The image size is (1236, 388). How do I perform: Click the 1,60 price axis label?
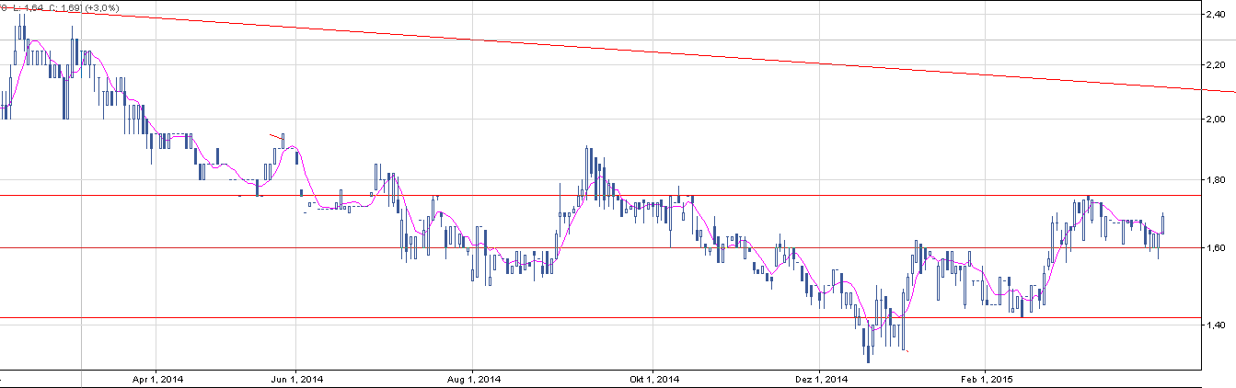coord(1219,248)
